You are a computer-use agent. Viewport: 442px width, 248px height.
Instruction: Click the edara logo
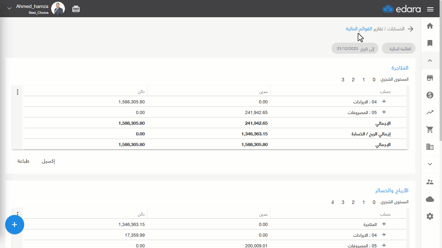[x=402, y=9]
